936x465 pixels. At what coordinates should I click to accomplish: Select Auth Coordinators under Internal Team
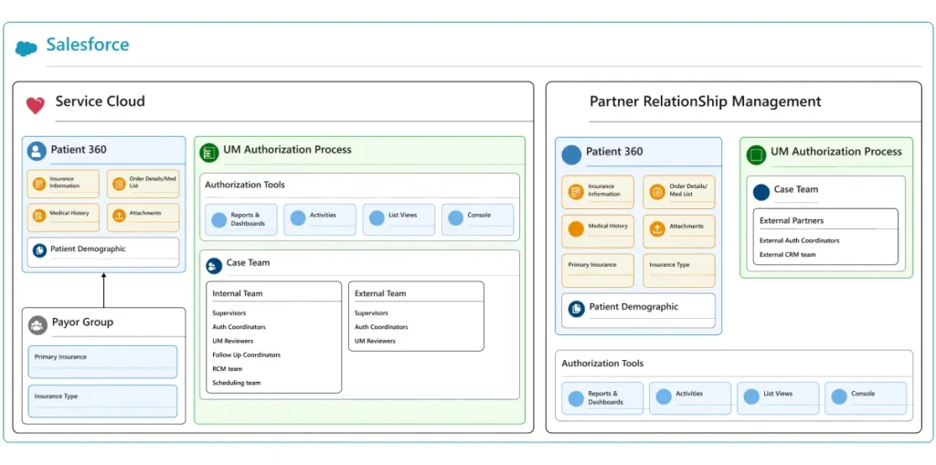(x=239, y=327)
